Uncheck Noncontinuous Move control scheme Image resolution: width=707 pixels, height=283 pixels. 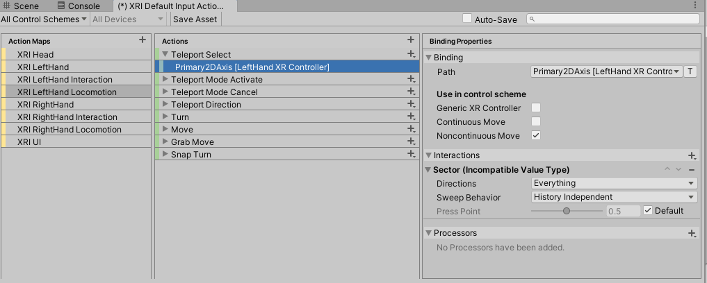pyautogui.click(x=536, y=136)
